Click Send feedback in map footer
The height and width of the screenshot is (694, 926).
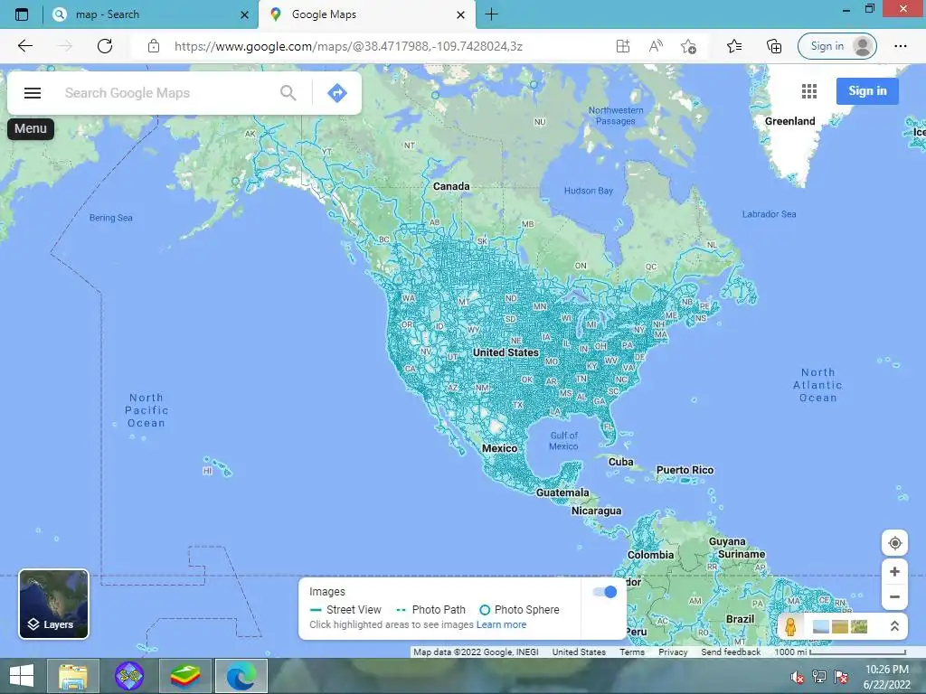[x=731, y=652]
